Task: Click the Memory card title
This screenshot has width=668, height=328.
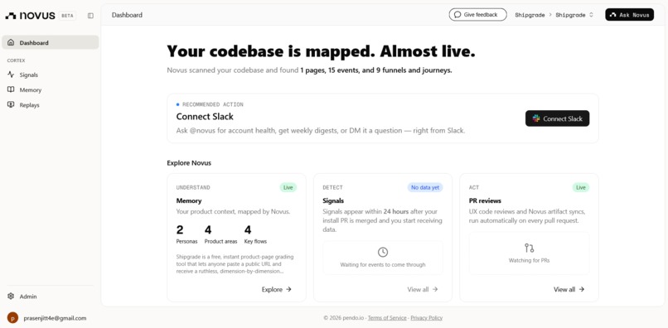Action: (189, 200)
